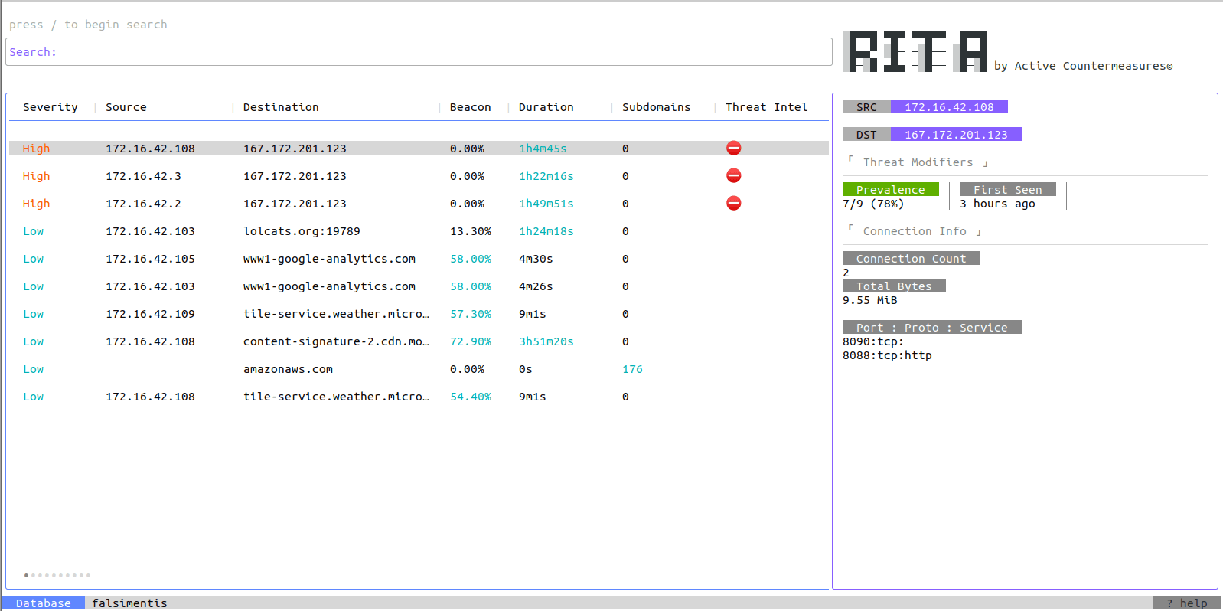Click the First Seen label

point(1007,190)
